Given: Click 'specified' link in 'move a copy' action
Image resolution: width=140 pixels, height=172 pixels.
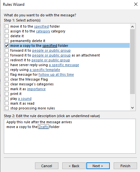Looking at the screenshot, I should point(50,46).
